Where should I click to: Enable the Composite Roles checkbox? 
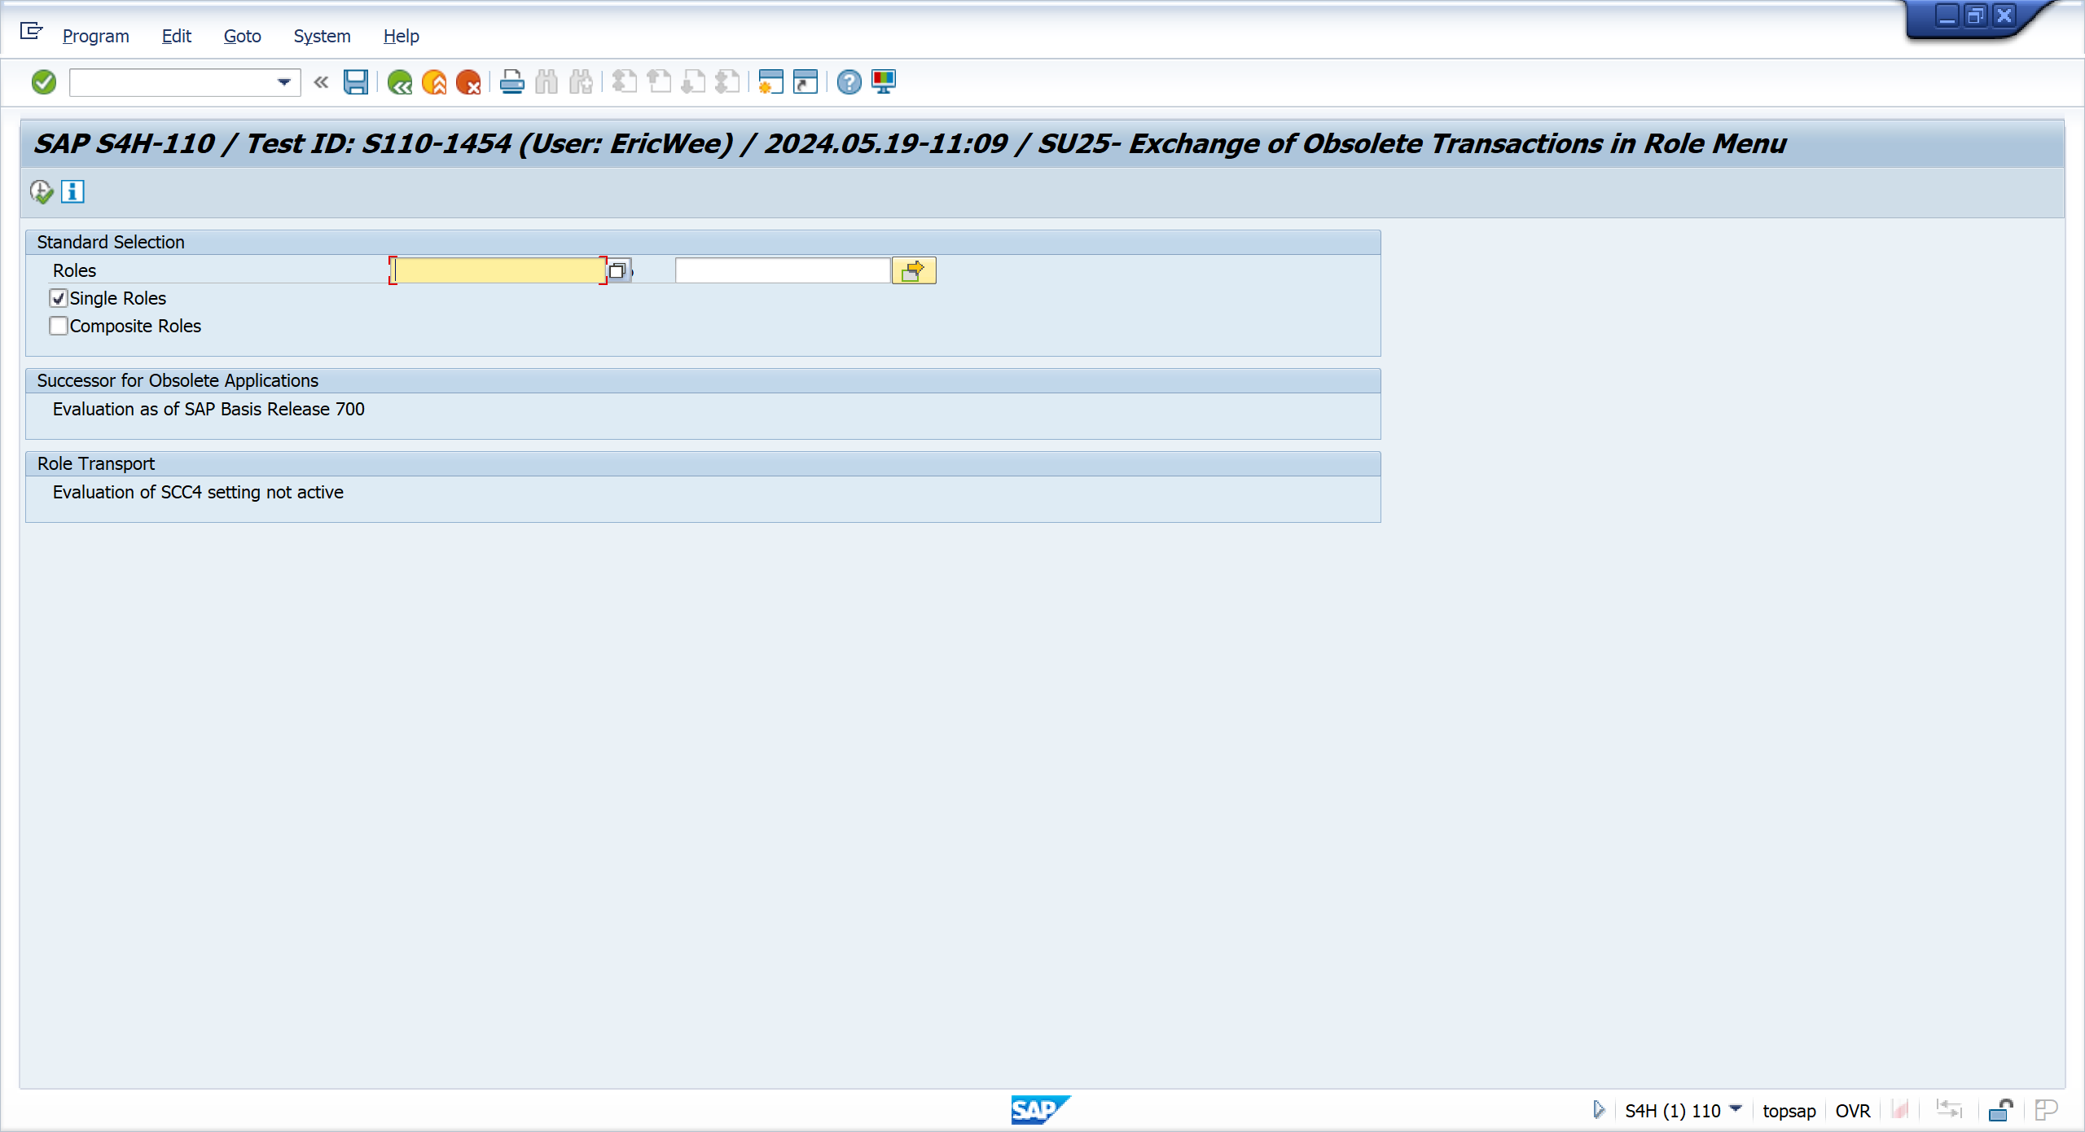click(x=59, y=326)
